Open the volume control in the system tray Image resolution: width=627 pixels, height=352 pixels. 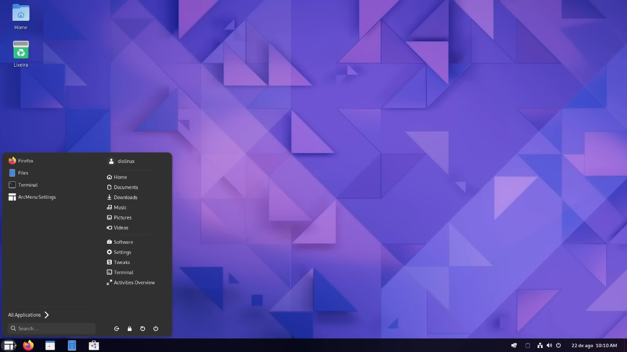[549, 345]
